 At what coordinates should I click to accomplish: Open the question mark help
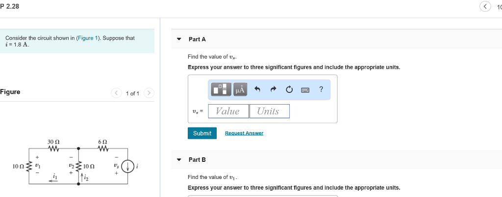pyautogui.click(x=321, y=89)
